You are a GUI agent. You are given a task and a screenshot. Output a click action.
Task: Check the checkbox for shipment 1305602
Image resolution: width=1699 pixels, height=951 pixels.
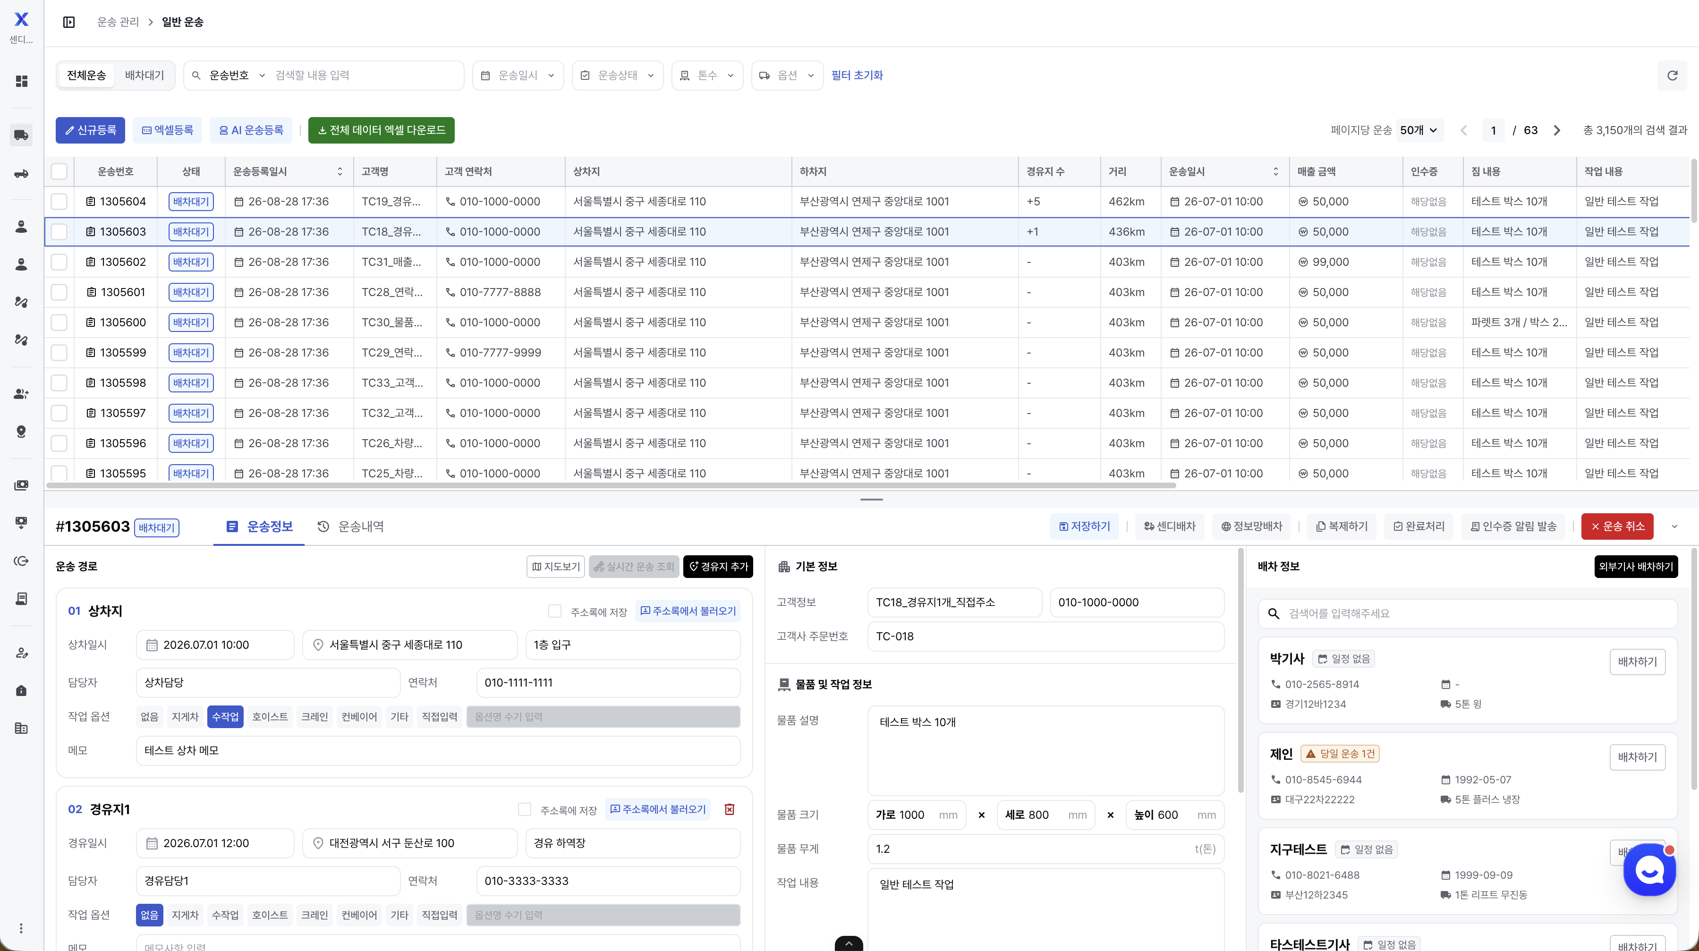[x=59, y=262]
